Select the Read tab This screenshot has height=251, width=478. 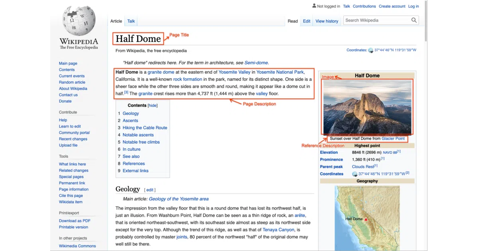[x=293, y=21]
